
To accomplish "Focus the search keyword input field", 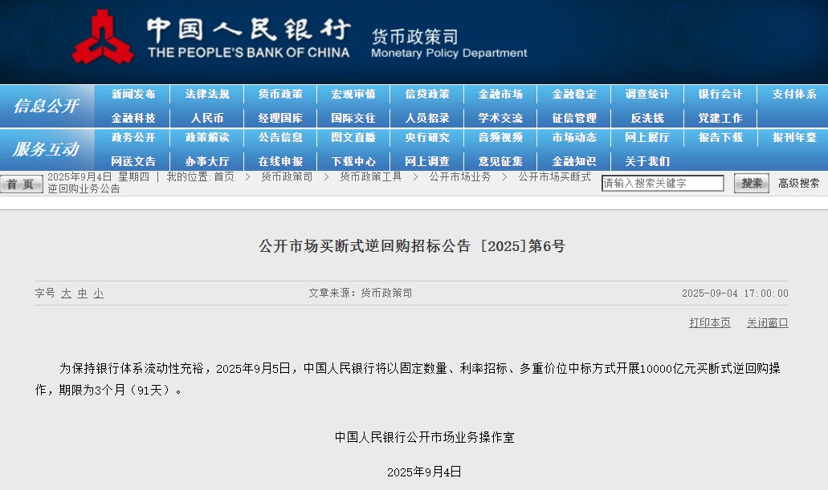I will click(663, 183).
